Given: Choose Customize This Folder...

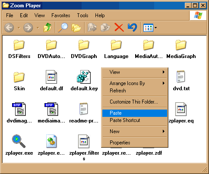Looking at the screenshot, I should tap(135, 102).
